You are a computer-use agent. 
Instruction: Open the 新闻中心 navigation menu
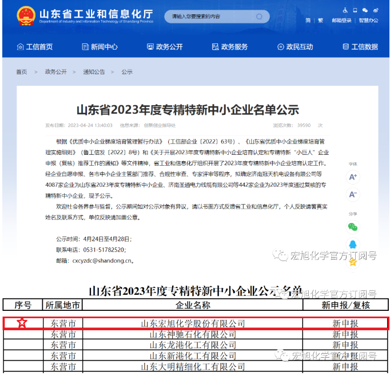click(x=100, y=47)
